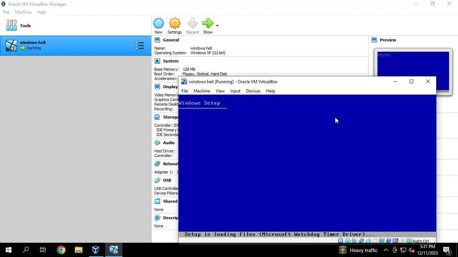Open File menu in the running VM window
Viewport: 458px width, 257px height.
pyautogui.click(x=185, y=91)
